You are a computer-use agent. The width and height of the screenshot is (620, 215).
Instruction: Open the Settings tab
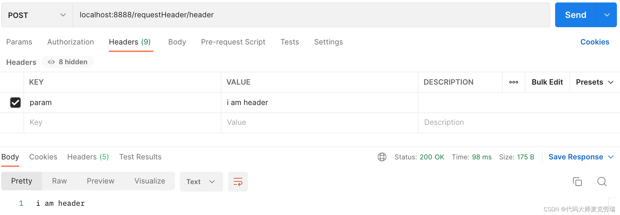tap(328, 42)
